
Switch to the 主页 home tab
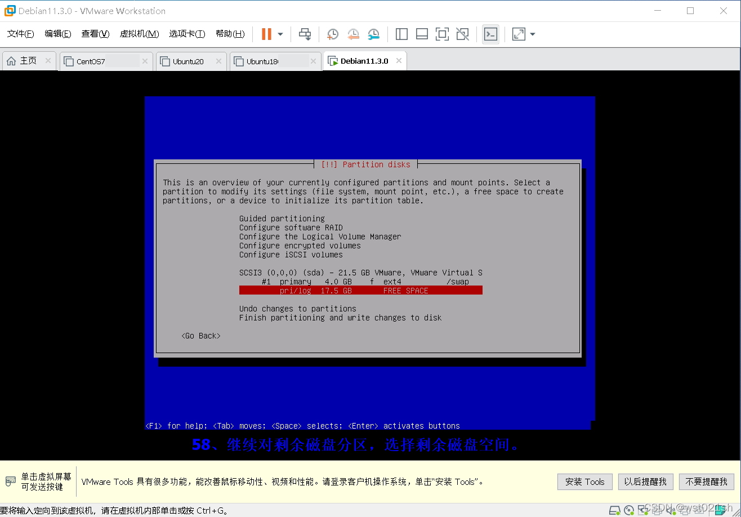pos(28,61)
